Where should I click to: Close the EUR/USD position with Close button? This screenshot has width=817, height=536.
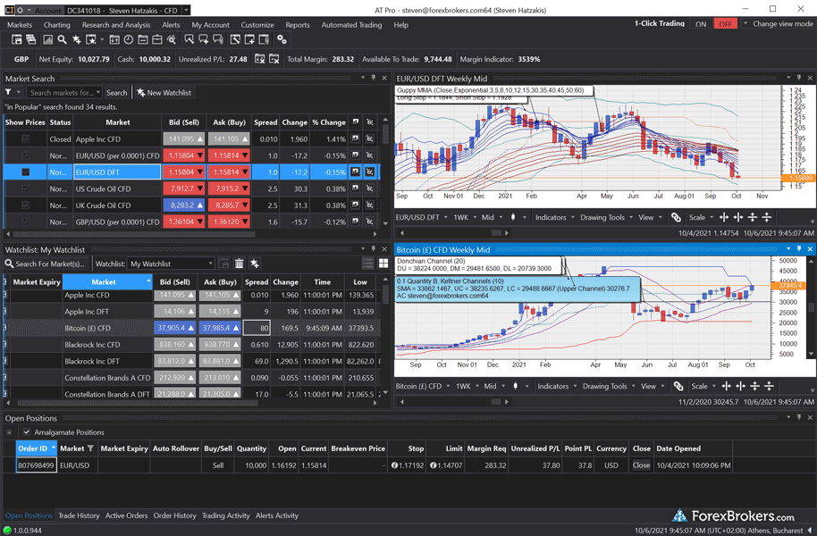(641, 465)
